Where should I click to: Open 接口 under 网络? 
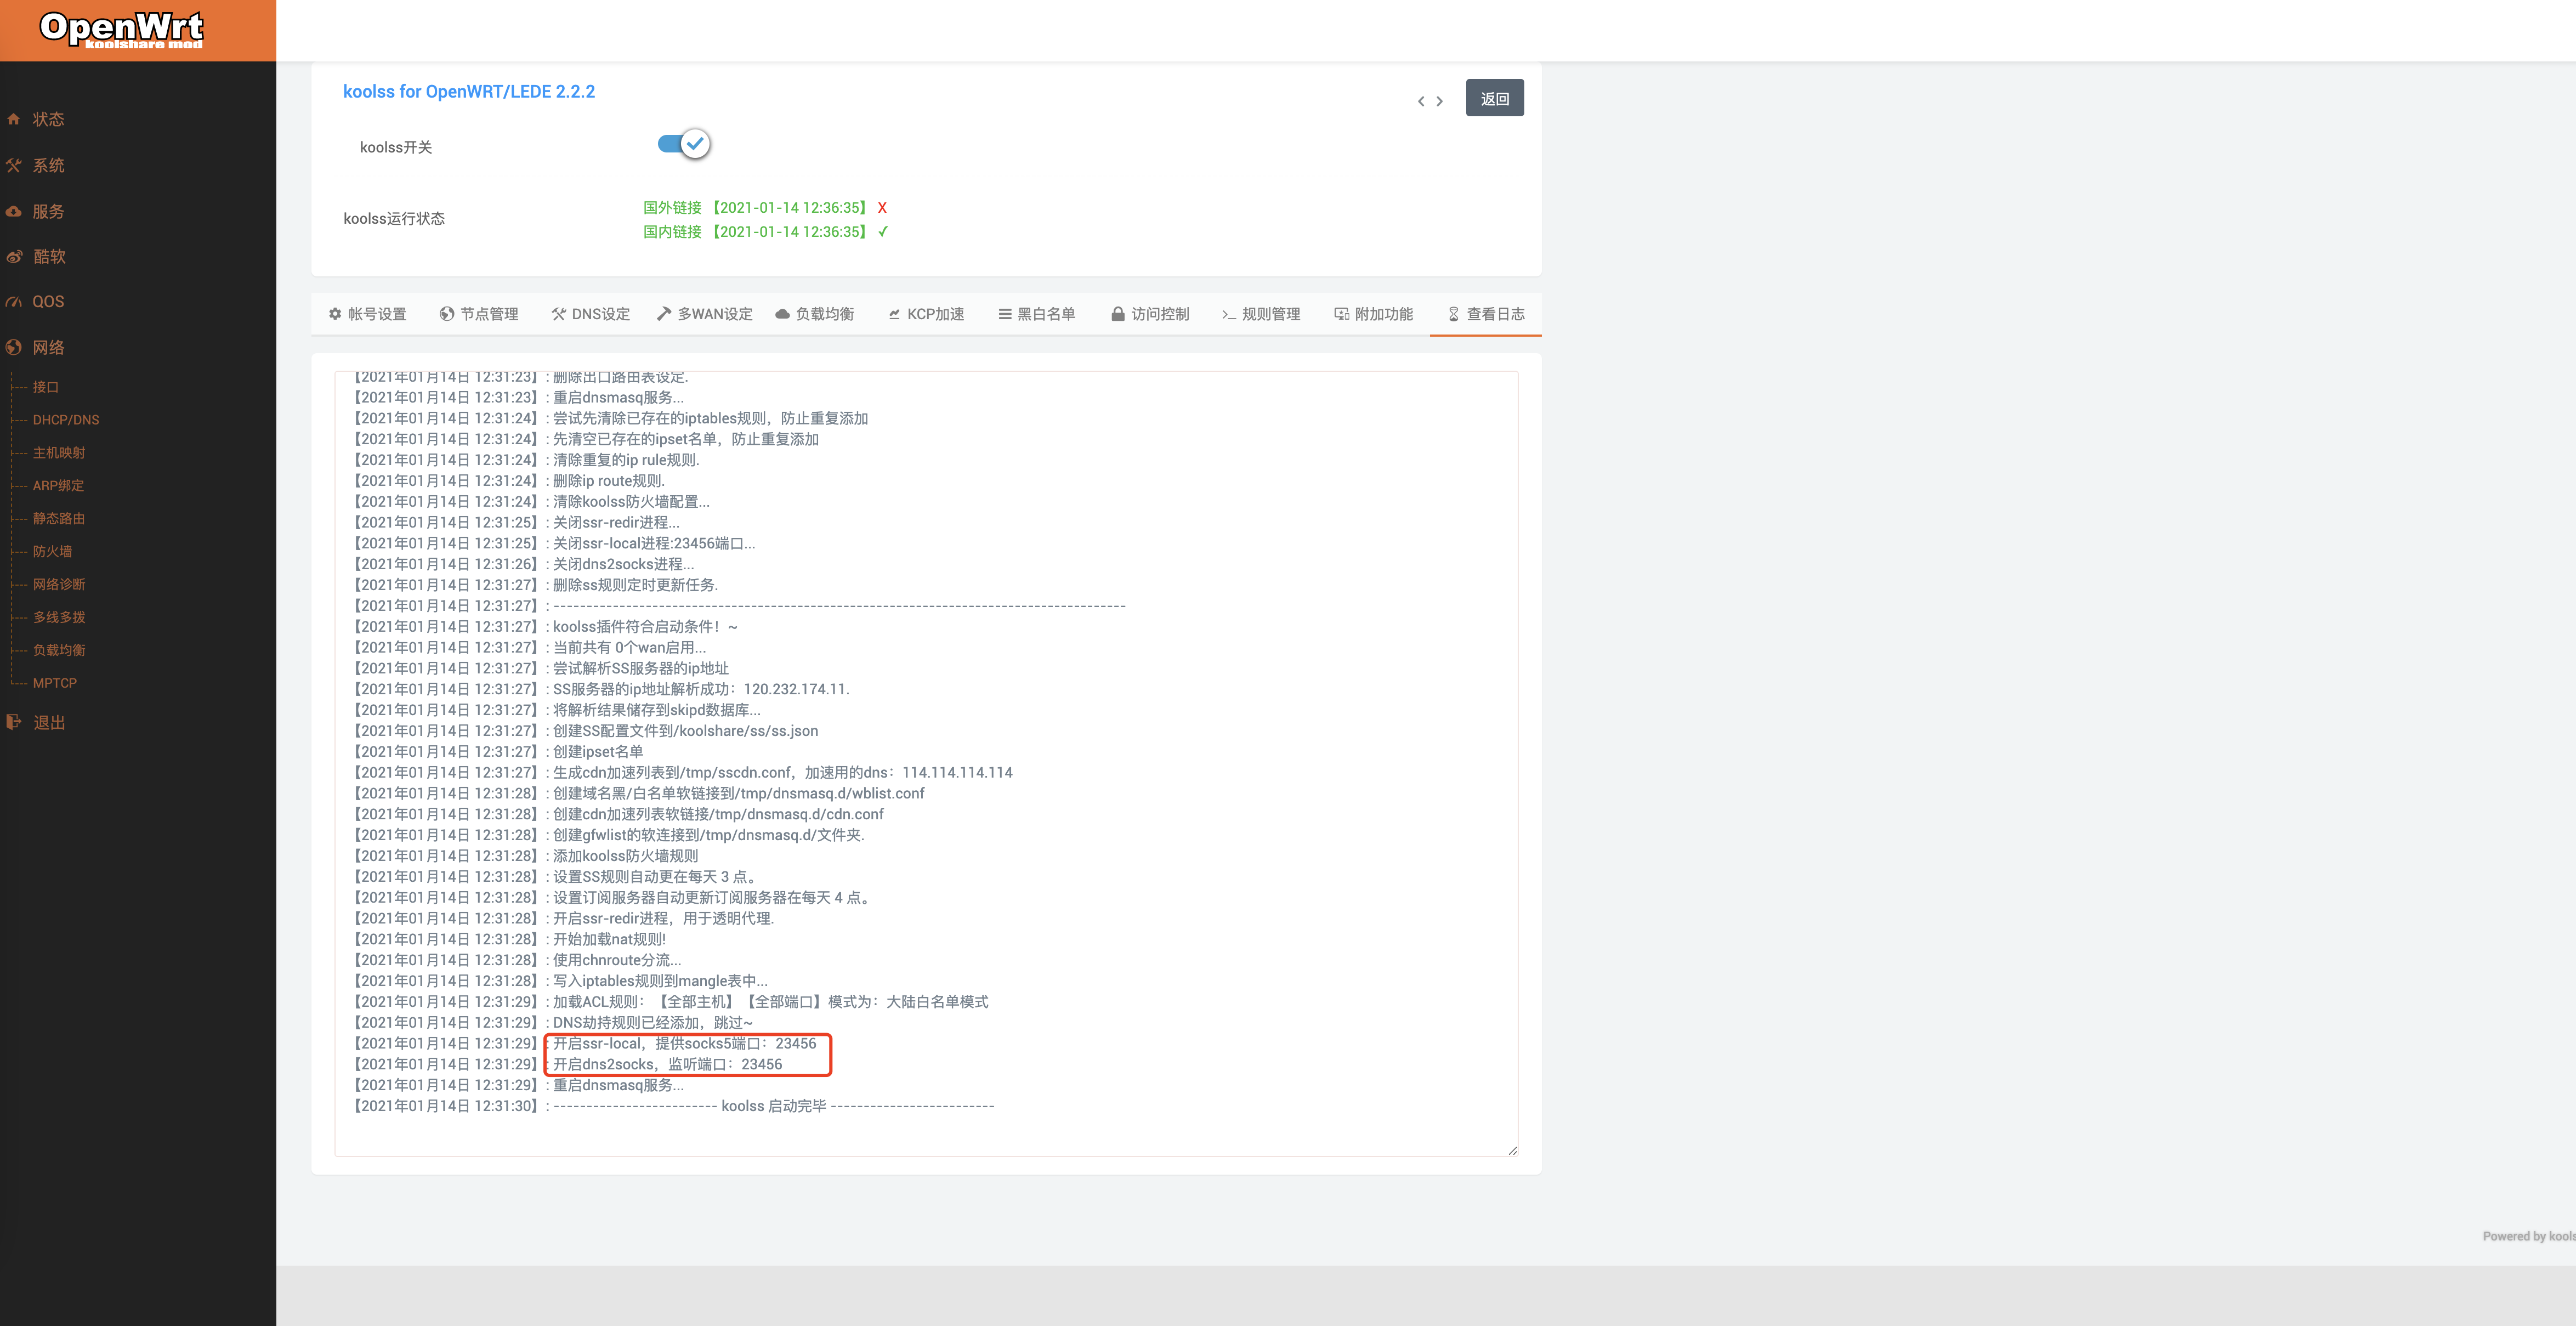point(46,387)
